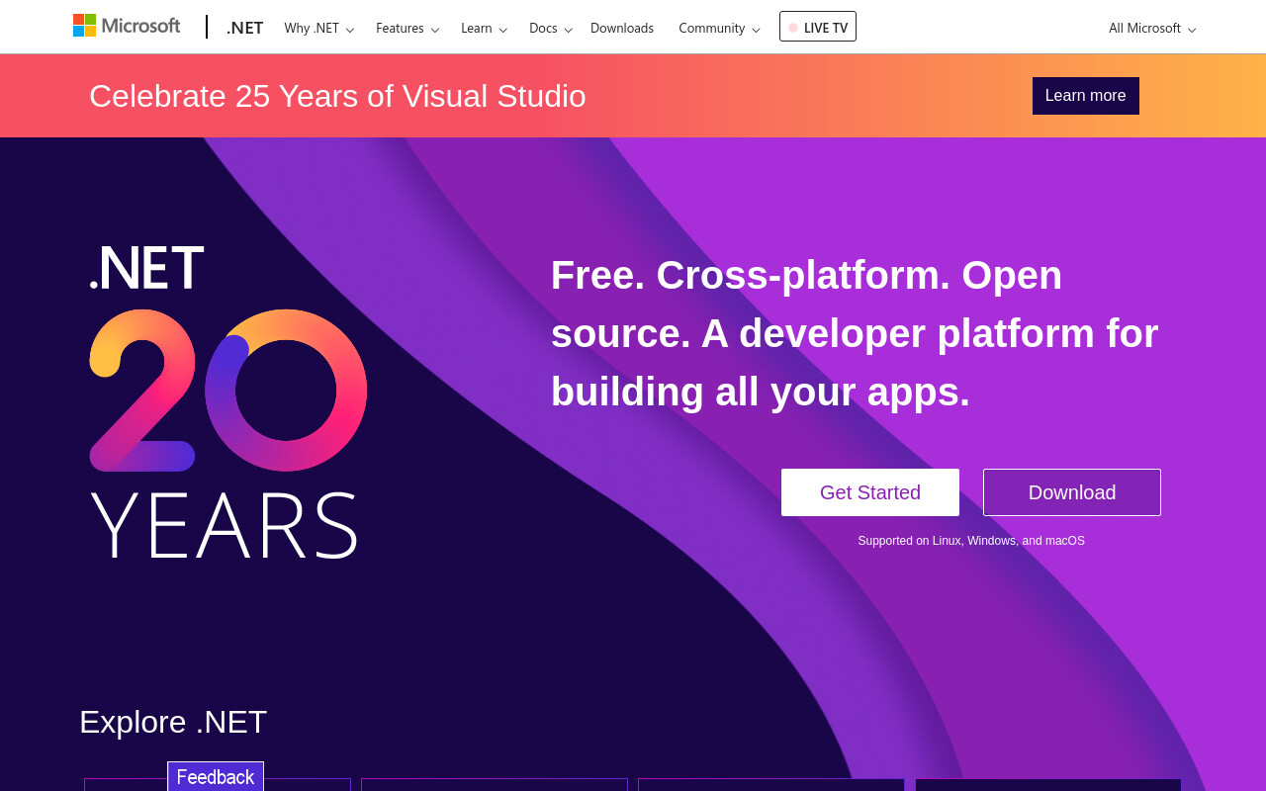
Task: Click the Celebrate 25 Years of Visual Studio text
Action: click(x=337, y=96)
